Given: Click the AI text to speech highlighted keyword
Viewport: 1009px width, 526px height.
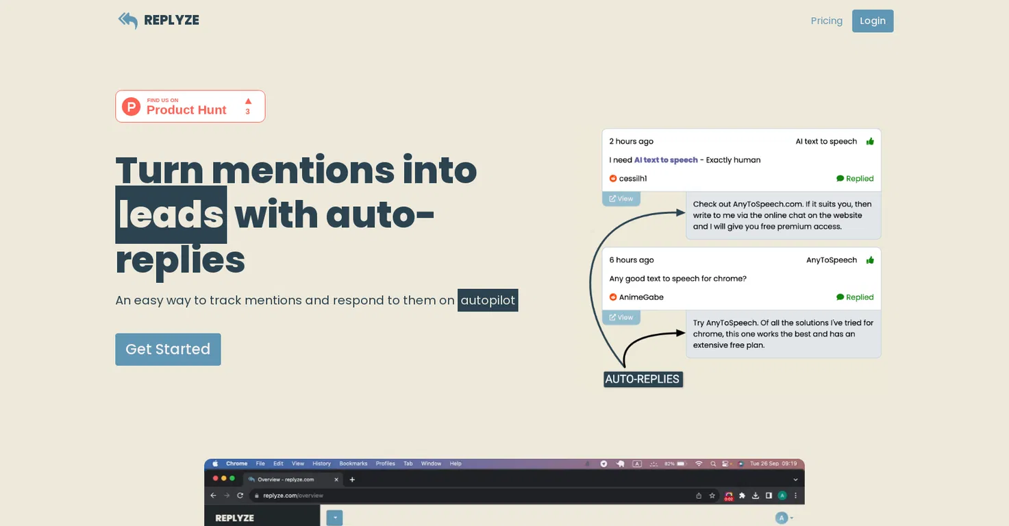Looking at the screenshot, I should [666, 160].
